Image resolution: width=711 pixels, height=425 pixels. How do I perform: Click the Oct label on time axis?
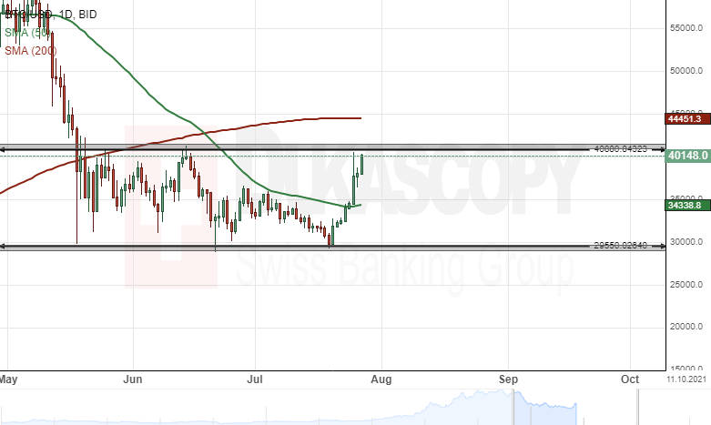click(630, 379)
